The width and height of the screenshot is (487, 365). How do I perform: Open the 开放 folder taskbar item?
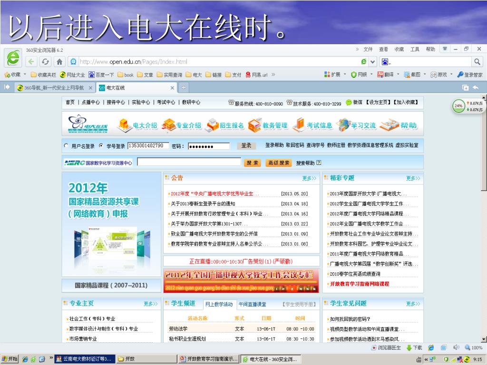(x=146, y=359)
